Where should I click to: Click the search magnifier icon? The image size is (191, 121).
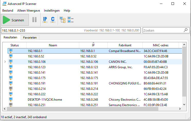186,30
